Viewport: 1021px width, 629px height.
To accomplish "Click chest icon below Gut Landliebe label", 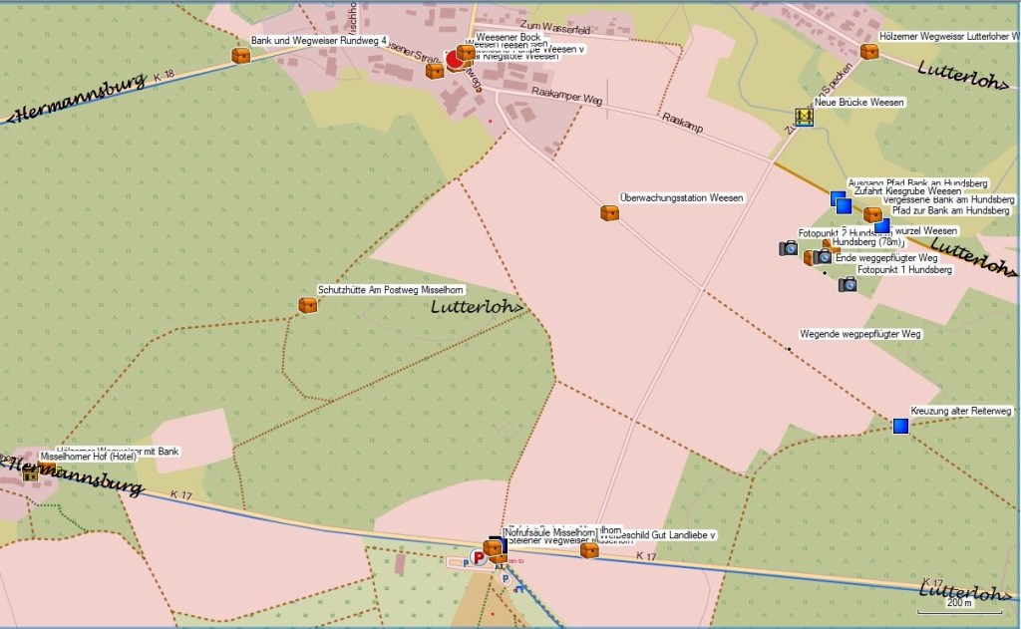I will pyautogui.click(x=589, y=549).
